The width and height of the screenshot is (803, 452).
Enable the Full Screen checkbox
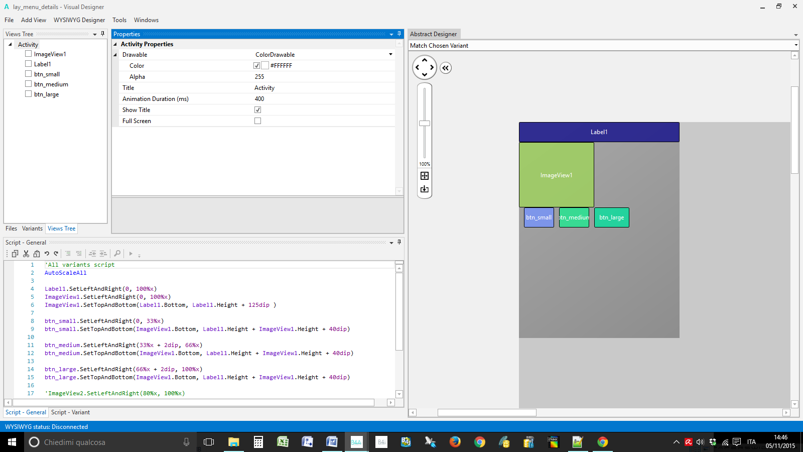pos(257,121)
